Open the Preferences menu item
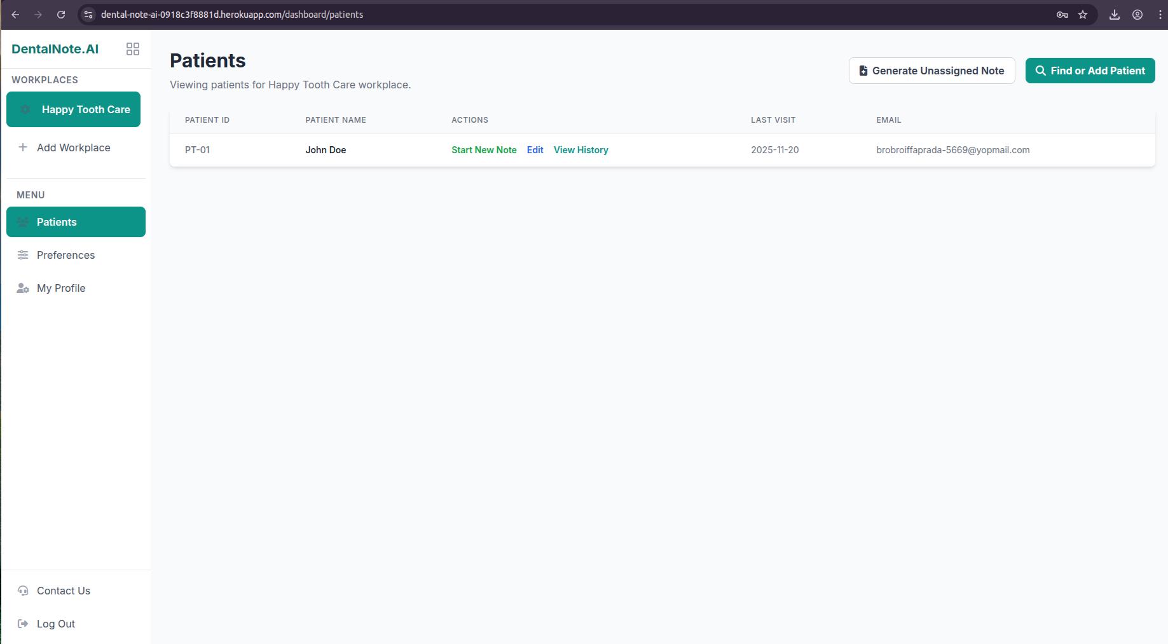 [x=65, y=255]
